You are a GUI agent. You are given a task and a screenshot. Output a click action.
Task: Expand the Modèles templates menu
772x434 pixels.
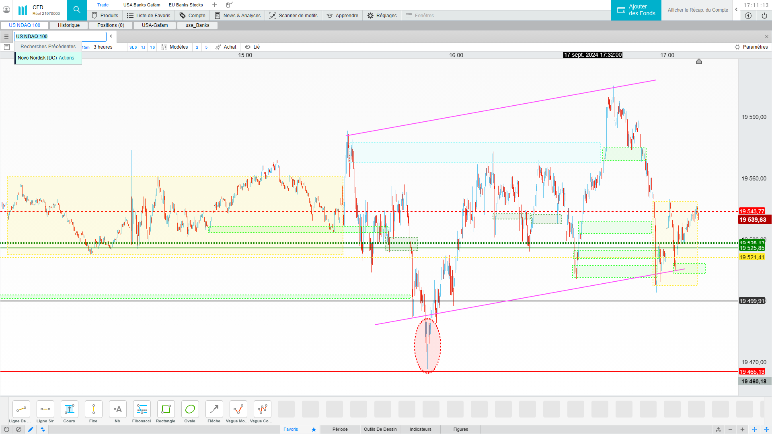[175, 47]
